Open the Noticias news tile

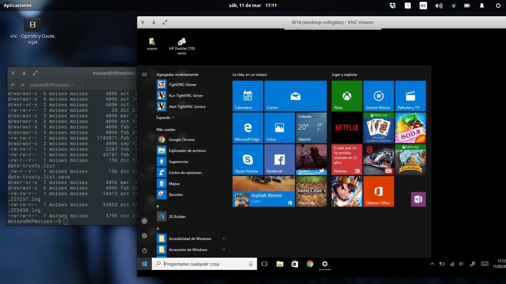(347, 160)
